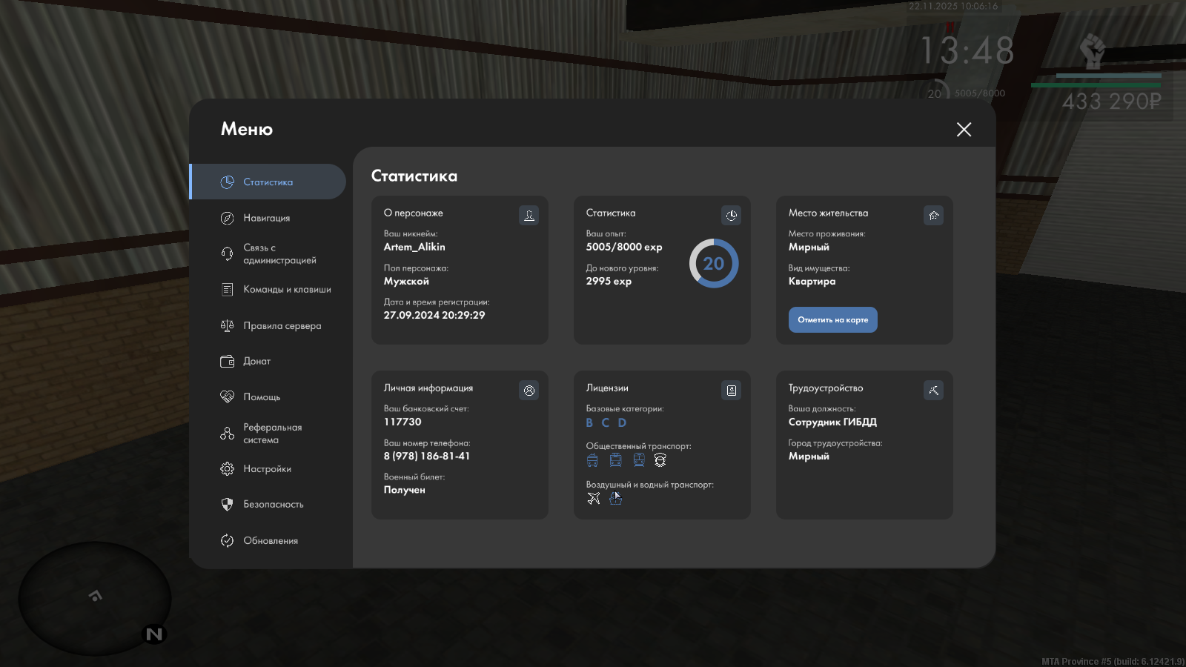Click the tools icon in Трудоустройство card
1186x667 pixels.
pyautogui.click(x=933, y=391)
